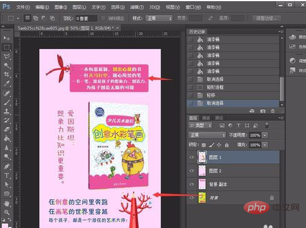The width and height of the screenshot is (306, 228).
Task: Choose Subtract from Selection mode
Action: point(43,18)
